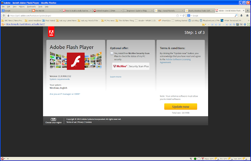Click the 'Now: 32°C' weather status item
The image size is (251, 161).
(212, 159)
